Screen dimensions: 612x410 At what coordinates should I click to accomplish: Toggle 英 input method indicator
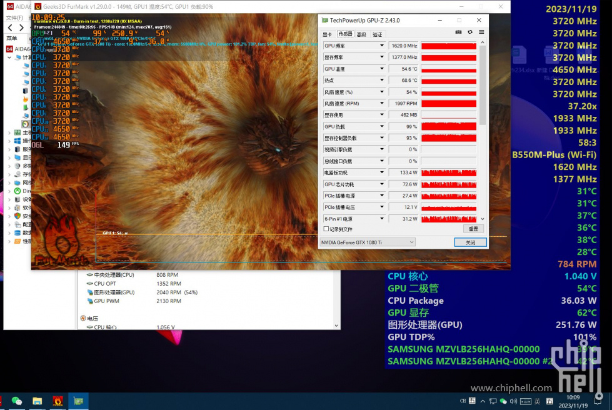click(x=538, y=401)
